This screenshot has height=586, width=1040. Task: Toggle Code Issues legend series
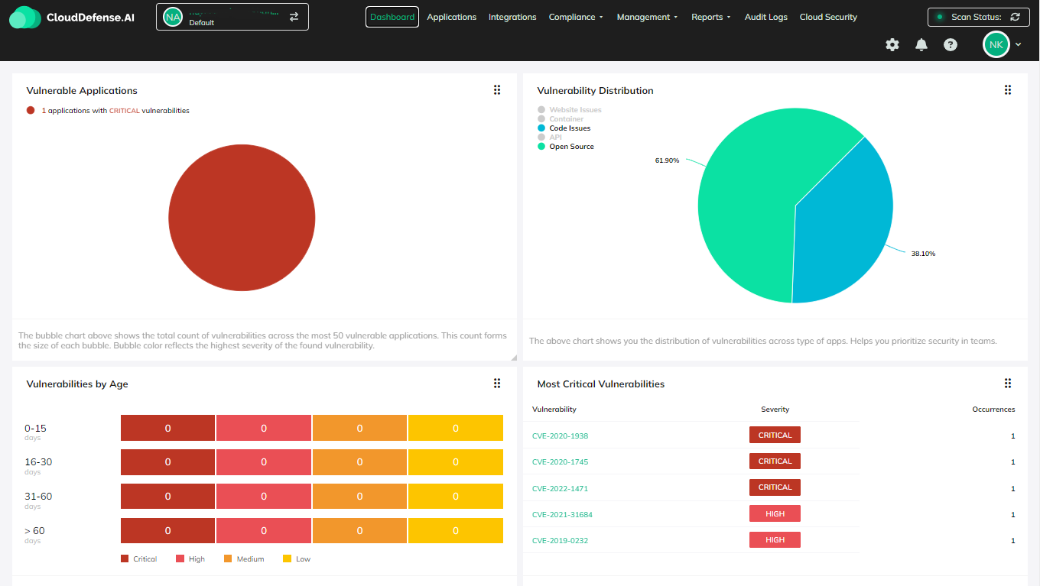pos(569,128)
